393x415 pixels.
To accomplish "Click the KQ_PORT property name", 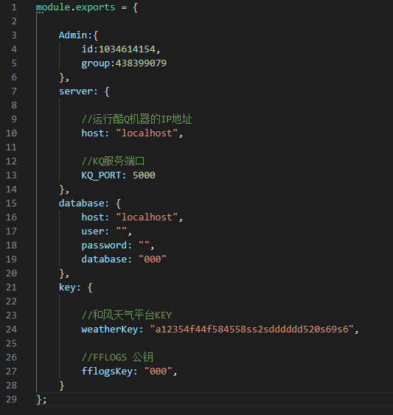I will tap(101, 175).
